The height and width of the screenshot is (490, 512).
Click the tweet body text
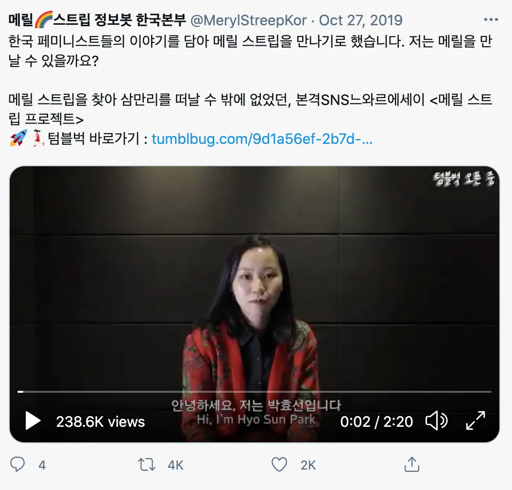(251, 80)
